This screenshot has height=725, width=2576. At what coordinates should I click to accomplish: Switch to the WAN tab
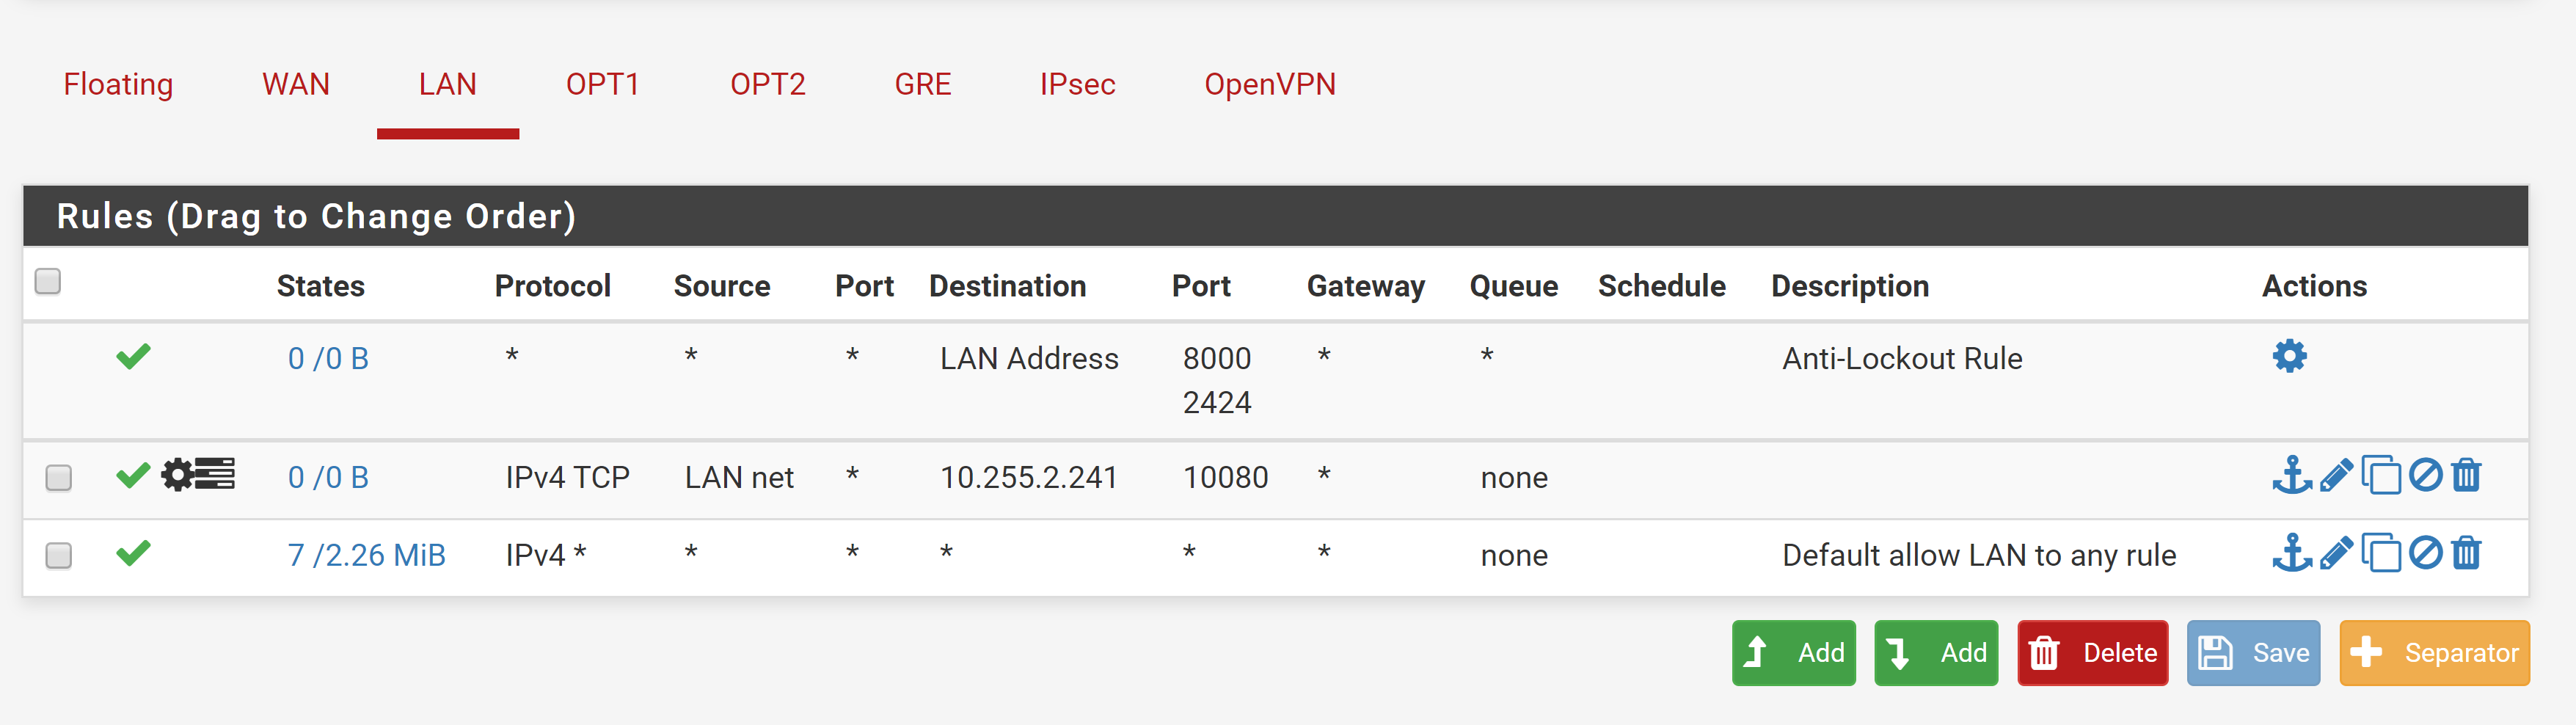point(296,85)
